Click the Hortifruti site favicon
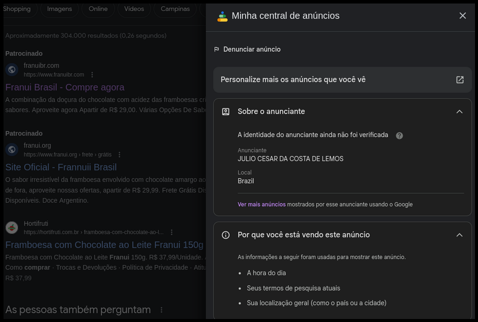Viewport: 478px width, 322px height. (x=12, y=227)
